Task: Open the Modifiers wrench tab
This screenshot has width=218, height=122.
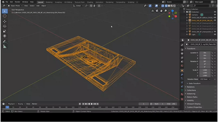Action: 182,75
